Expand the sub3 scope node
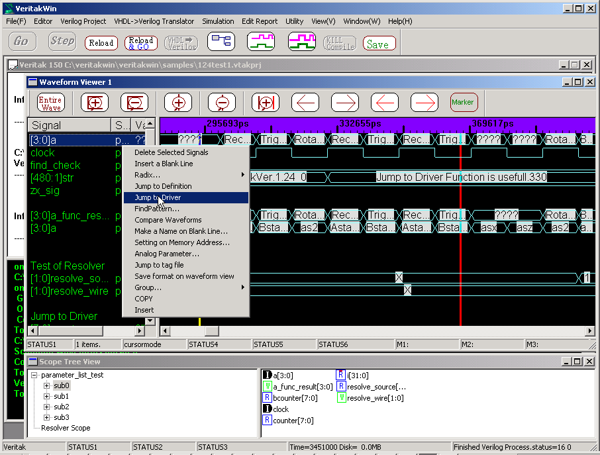The image size is (600, 455). point(47,417)
